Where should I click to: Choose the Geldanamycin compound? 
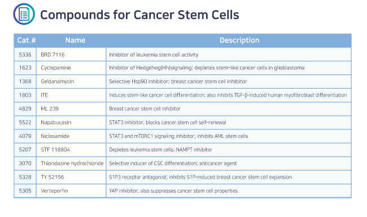58,81
